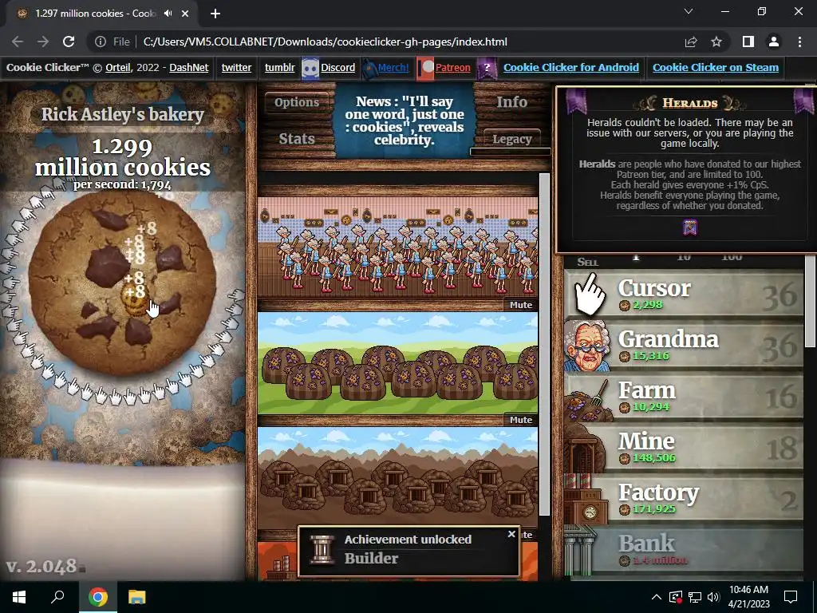Open Orteil link

pos(118,68)
